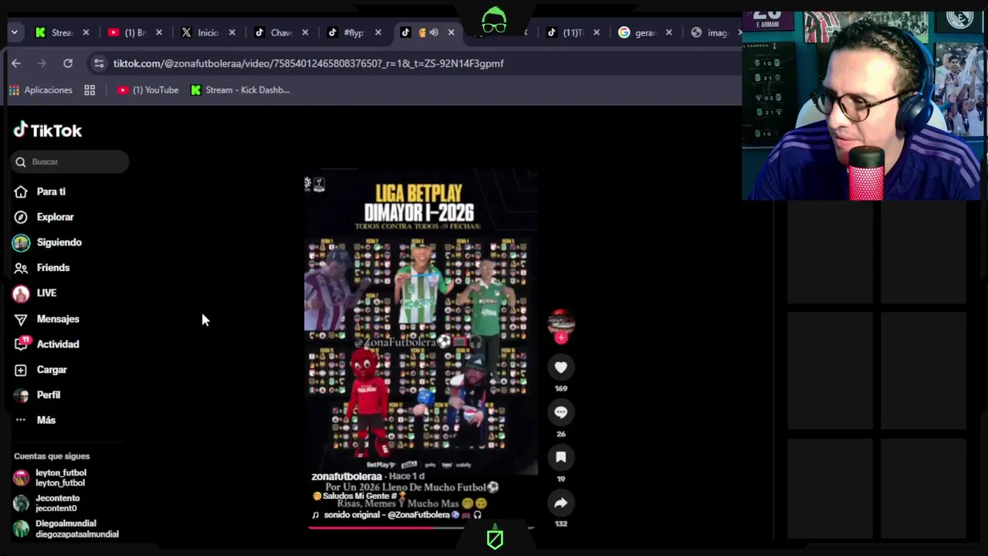Click the Para ti home icon

(x=21, y=192)
